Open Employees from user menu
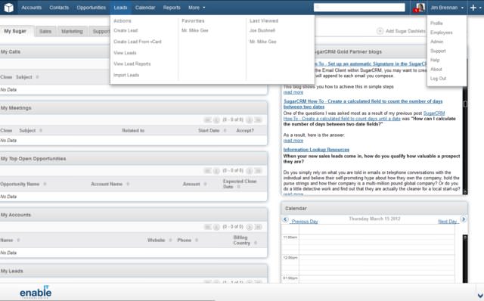This screenshot has width=484, height=301. pos(442,33)
